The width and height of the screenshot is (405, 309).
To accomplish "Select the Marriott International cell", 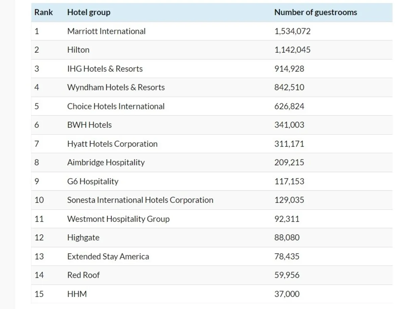I will pos(106,31).
